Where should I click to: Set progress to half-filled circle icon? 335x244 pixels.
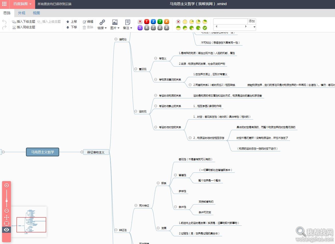[x=178, y=28]
